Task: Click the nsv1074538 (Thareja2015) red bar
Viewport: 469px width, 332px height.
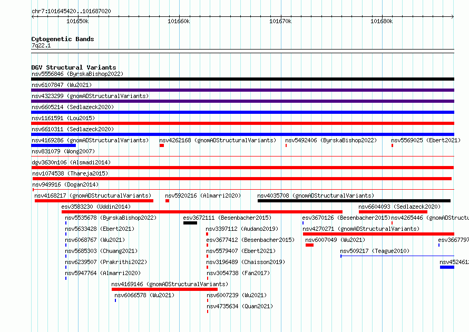Action: click(242, 179)
